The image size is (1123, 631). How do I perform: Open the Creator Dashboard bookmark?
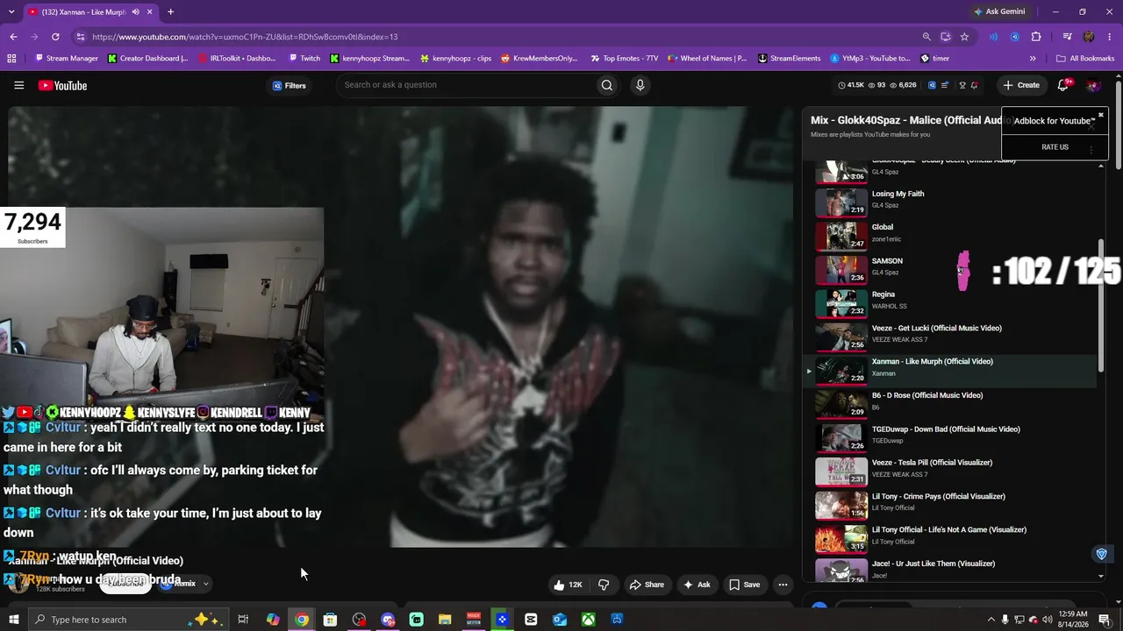pyautogui.click(x=147, y=59)
